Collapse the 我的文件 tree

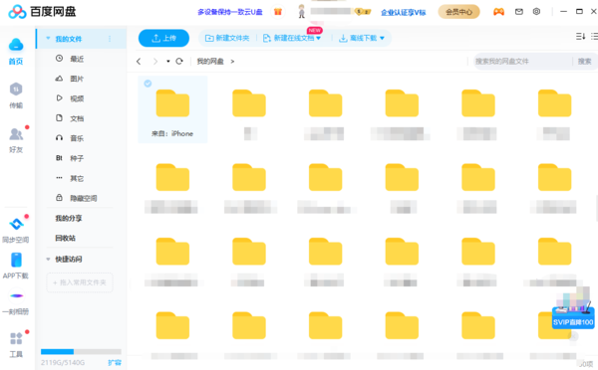[x=48, y=39]
